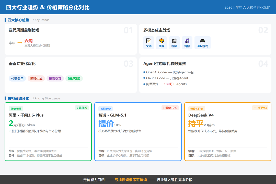Image resolution: width=276 pixels, height=184 pixels.
Task: Click the faded 04 card number
Action: tap(263, 64)
